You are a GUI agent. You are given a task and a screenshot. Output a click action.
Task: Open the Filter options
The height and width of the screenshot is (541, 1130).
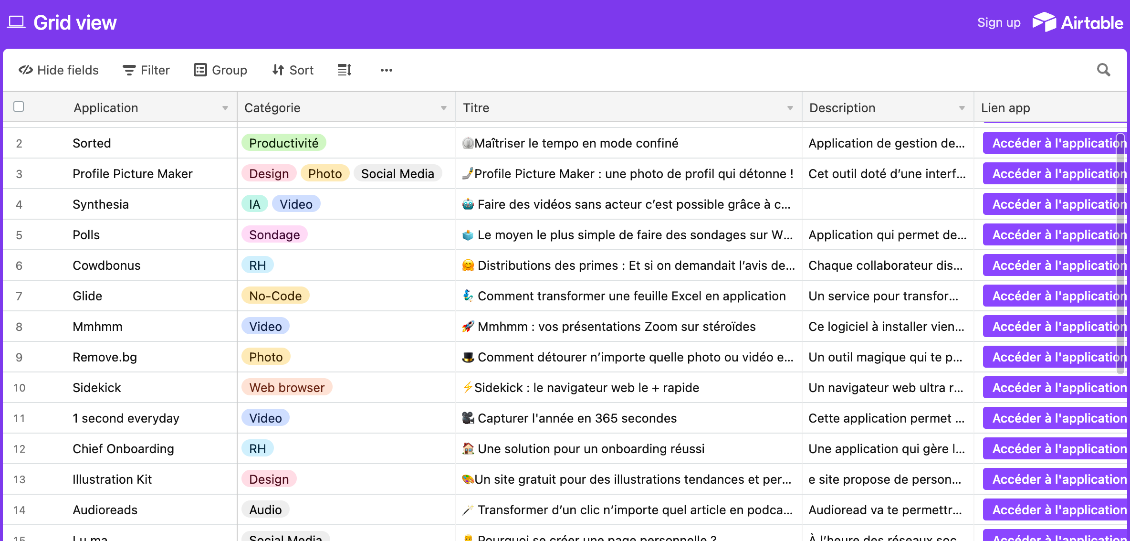point(146,70)
